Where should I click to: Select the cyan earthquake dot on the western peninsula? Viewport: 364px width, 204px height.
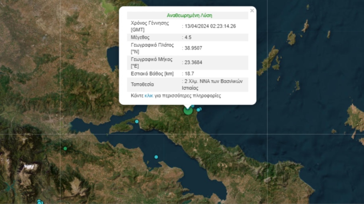click(136, 121)
